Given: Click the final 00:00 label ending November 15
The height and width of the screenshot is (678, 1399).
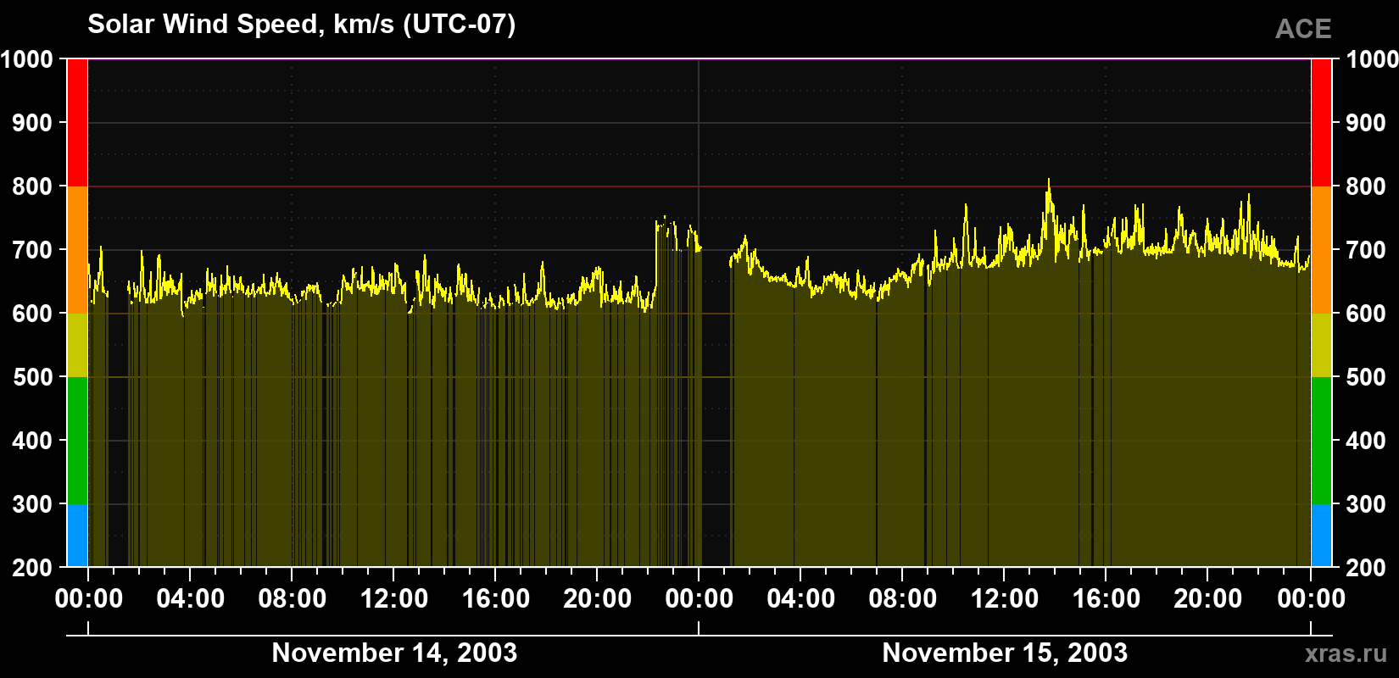Looking at the screenshot, I should [x=1311, y=599].
